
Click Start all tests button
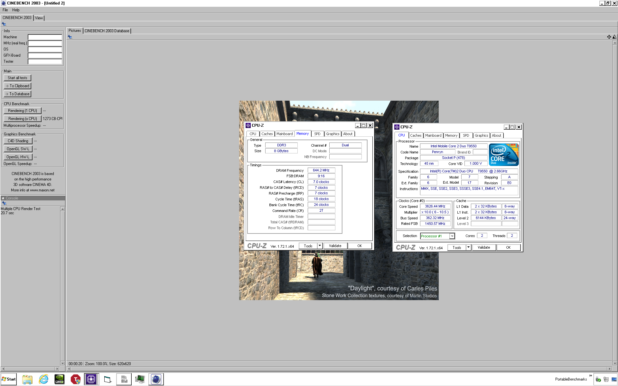(17, 78)
